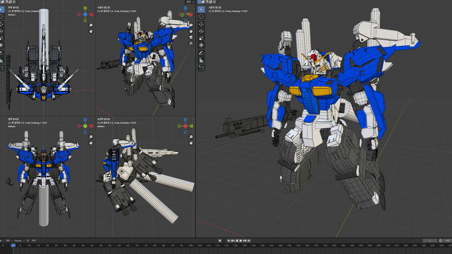Screen dimensions: 452x254
Task: Open the Keying dropdown in timeline
Action: 19,240
